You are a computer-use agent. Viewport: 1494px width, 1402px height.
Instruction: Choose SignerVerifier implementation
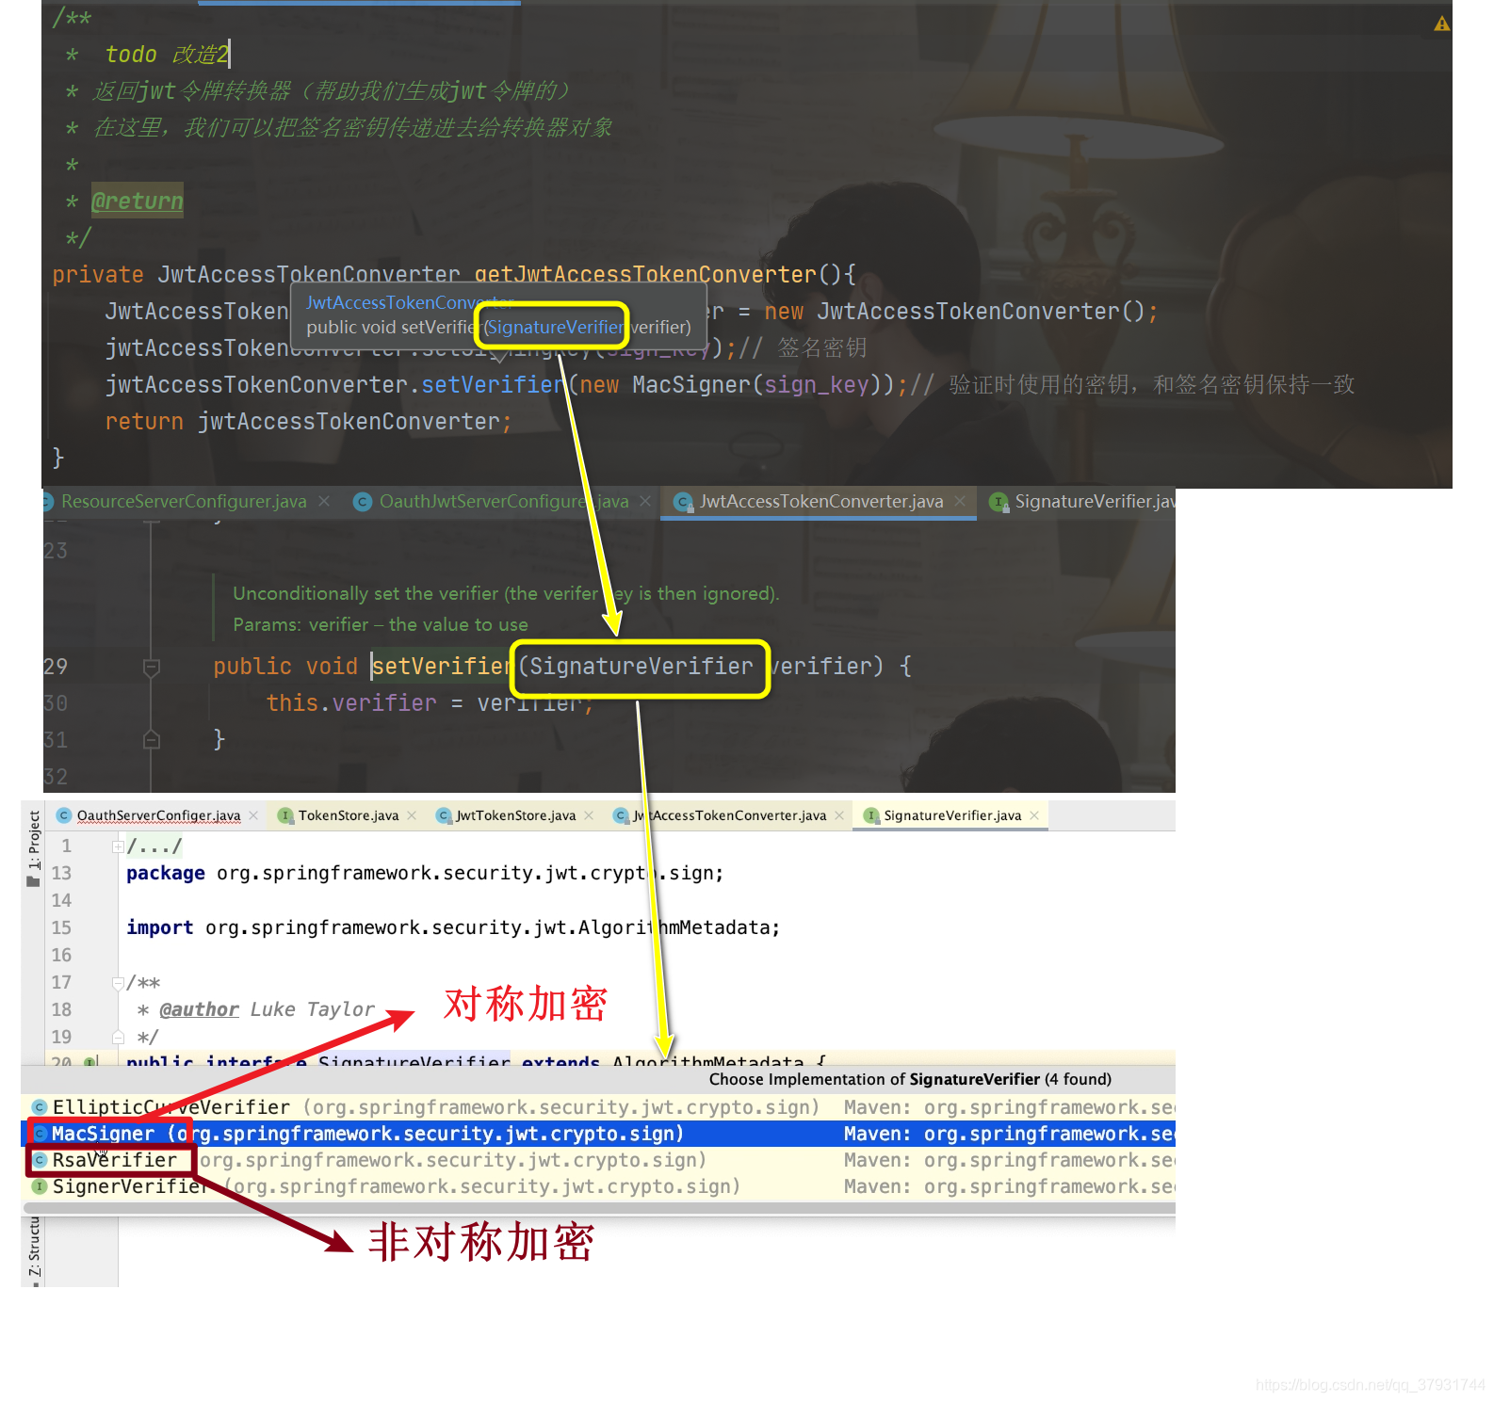(598, 1186)
